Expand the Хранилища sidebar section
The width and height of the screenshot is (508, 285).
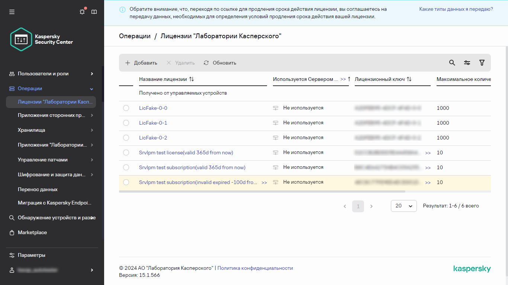tap(52, 130)
